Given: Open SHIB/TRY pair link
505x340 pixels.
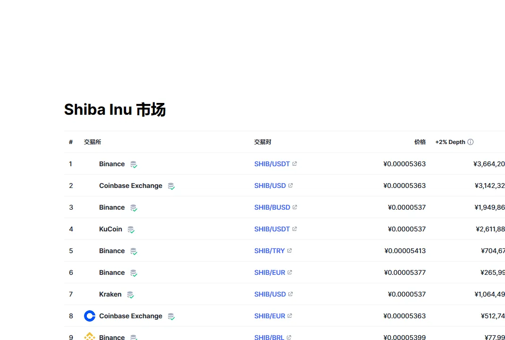Looking at the screenshot, I should (x=269, y=251).
